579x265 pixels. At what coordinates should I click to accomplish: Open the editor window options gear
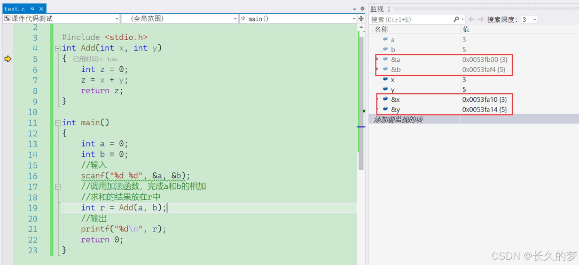tap(362, 9)
